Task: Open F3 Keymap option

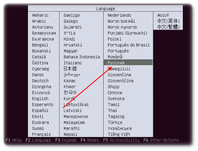Action: click(66, 140)
